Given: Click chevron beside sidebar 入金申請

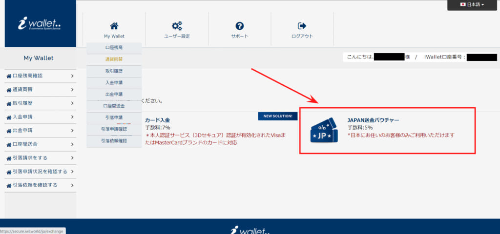Looking at the screenshot, I should pos(72,117).
